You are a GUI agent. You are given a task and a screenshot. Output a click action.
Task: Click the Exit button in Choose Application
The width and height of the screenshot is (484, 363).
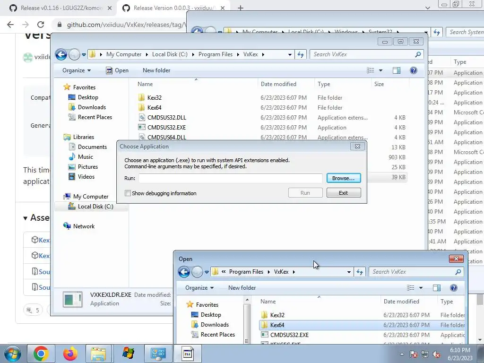[344, 193]
